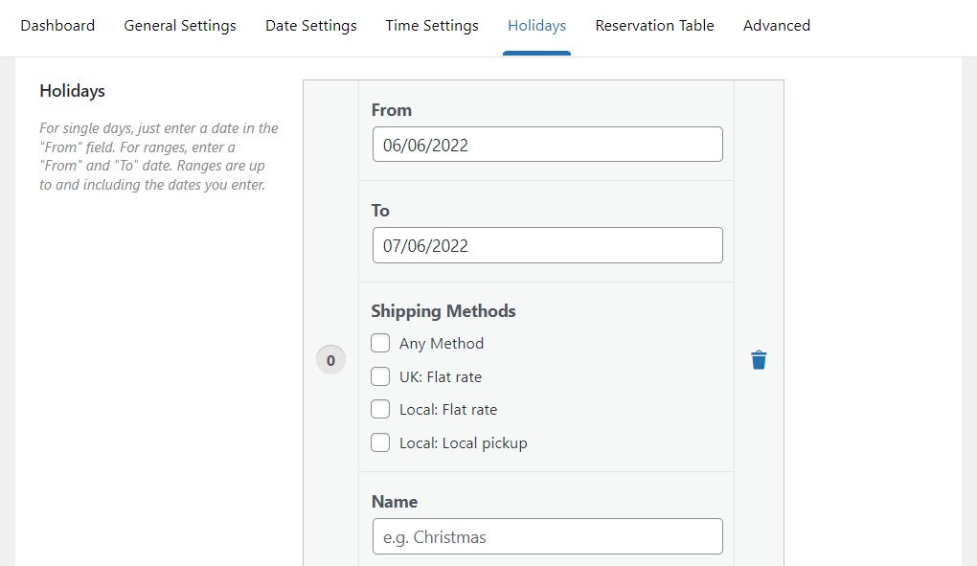Select the Holidays tab
The image size is (977, 566).
pyautogui.click(x=536, y=26)
